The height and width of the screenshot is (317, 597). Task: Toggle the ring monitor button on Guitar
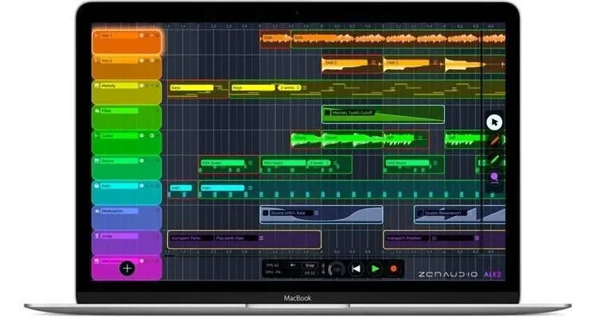pyautogui.click(x=152, y=136)
